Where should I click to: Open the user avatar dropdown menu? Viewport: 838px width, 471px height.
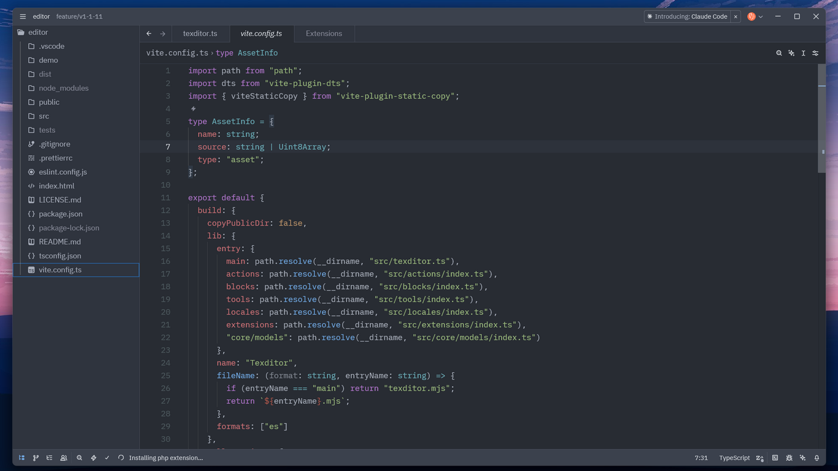click(x=755, y=17)
